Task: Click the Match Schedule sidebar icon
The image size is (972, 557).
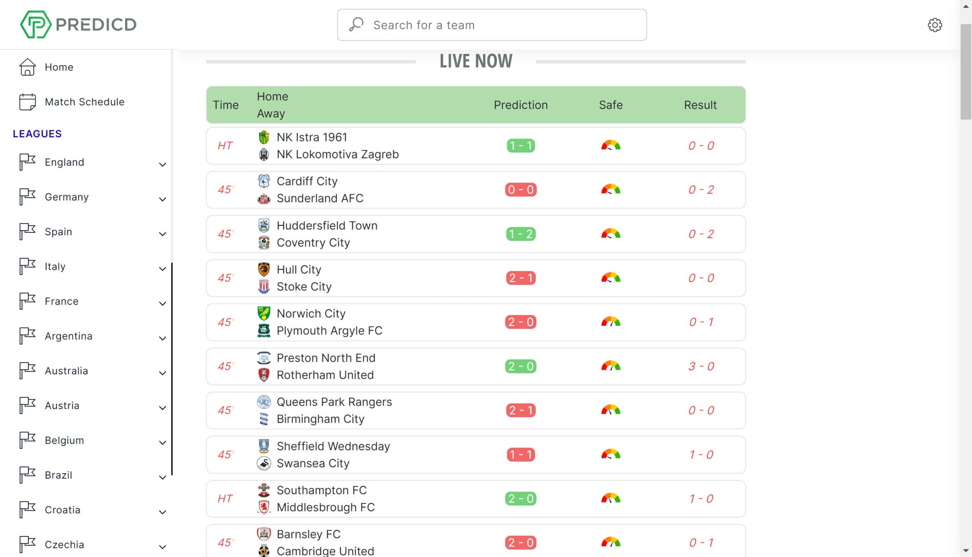Action: coord(27,101)
